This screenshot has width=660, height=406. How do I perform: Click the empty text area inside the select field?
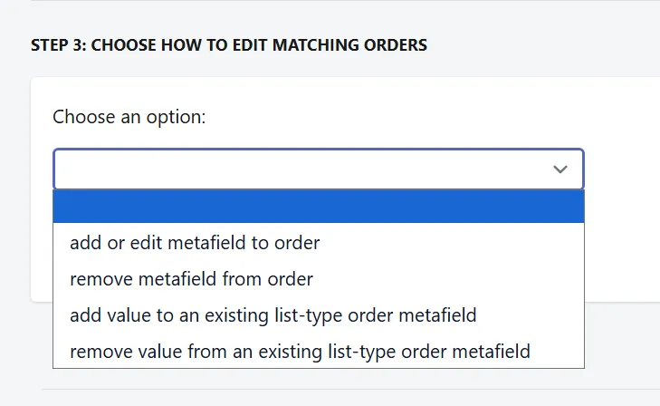click(x=301, y=169)
